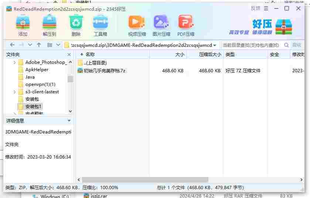The image size is (310, 198).
Task: Open the ..(上层目录) parent entry
Action: pyautogui.click(x=92, y=63)
